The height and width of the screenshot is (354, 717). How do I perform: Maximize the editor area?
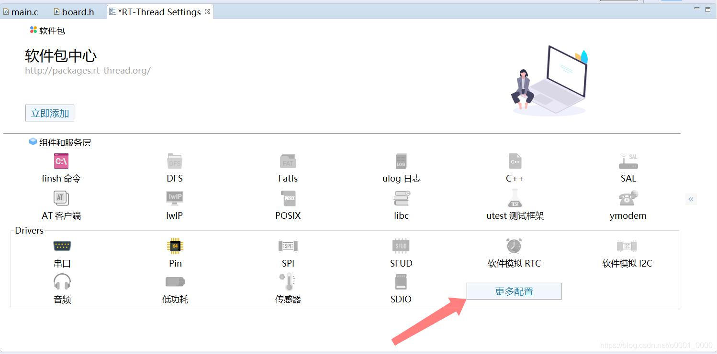click(708, 9)
